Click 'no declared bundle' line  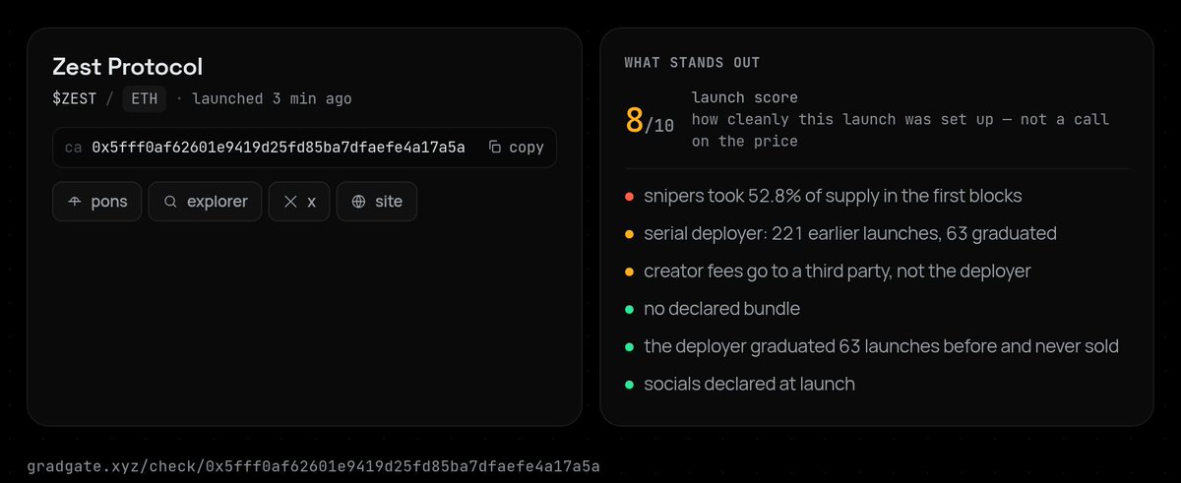tap(721, 309)
